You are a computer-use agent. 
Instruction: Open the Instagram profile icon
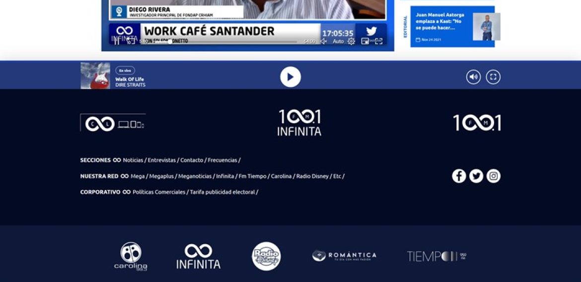(x=494, y=176)
